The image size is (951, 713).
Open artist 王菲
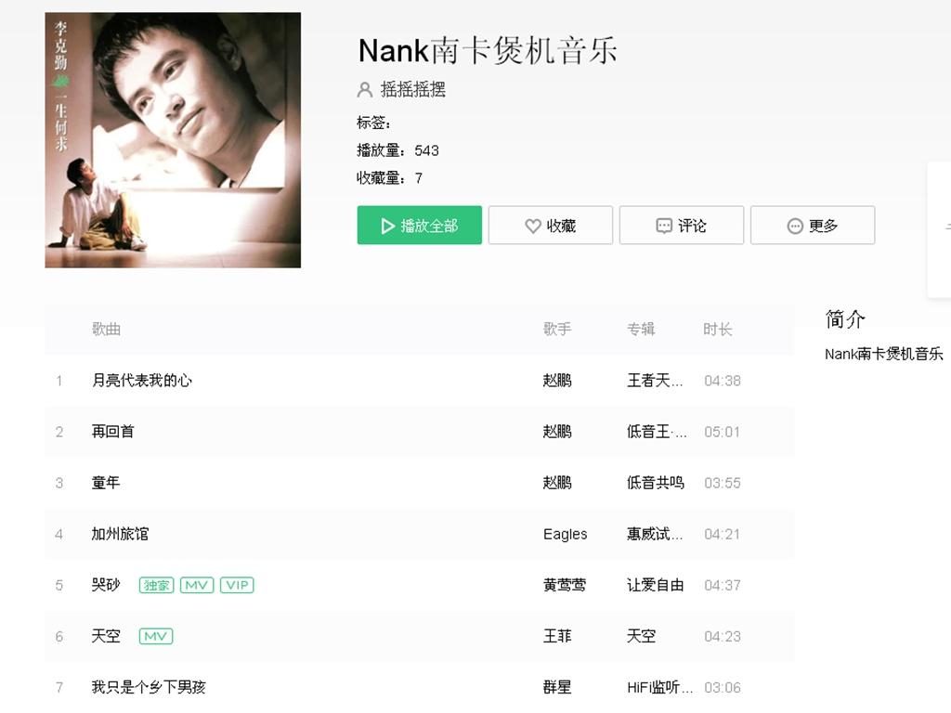point(557,636)
